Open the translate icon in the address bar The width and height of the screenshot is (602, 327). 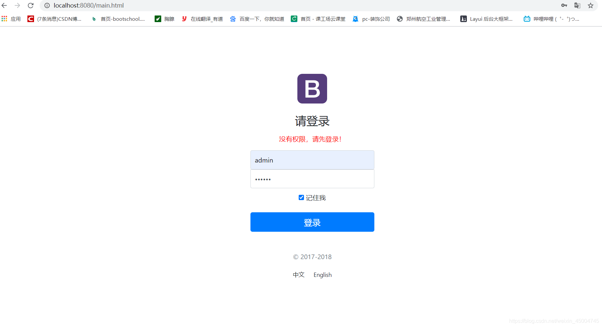[x=577, y=5]
